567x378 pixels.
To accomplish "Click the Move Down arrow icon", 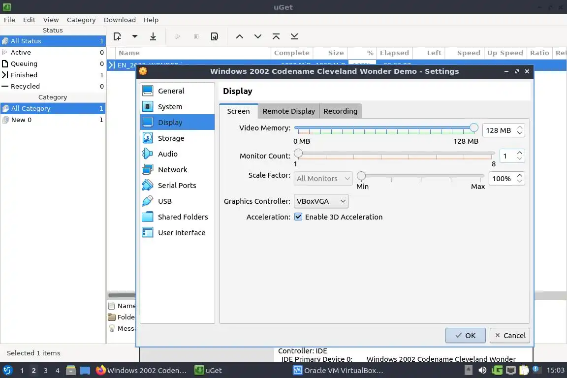I will pyautogui.click(x=258, y=36).
